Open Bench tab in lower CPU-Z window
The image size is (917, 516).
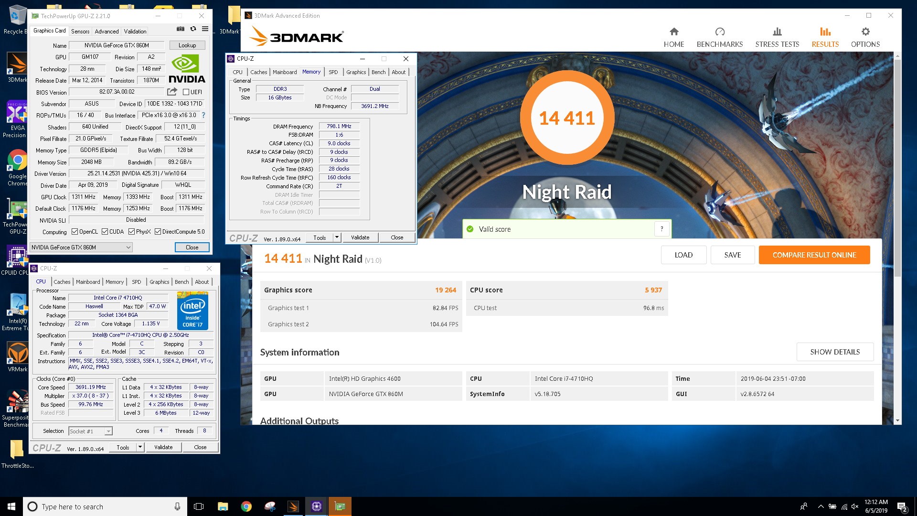181,282
